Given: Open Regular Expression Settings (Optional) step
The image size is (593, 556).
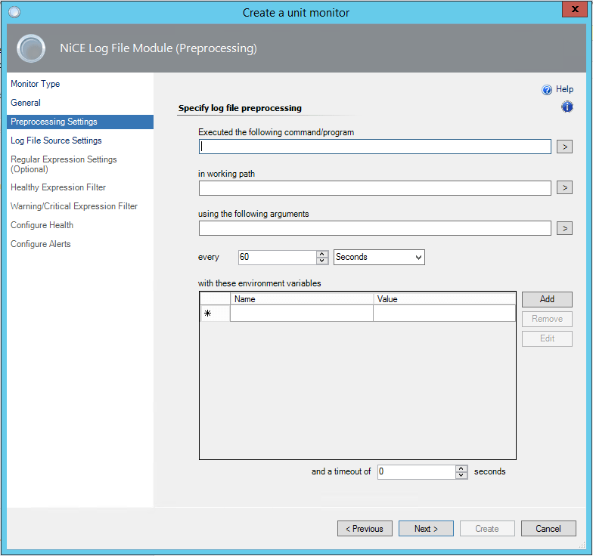Looking at the screenshot, I should coord(64,164).
